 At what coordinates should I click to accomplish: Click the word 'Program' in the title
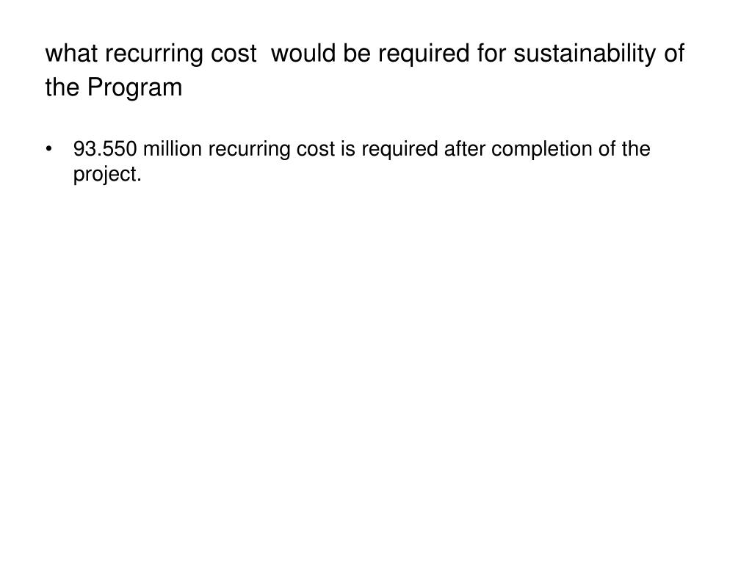click(135, 88)
